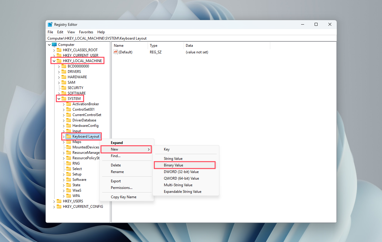Click the HKEY_CLASSES_ROOT folder icon
The image size is (382, 242).
click(x=59, y=50)
